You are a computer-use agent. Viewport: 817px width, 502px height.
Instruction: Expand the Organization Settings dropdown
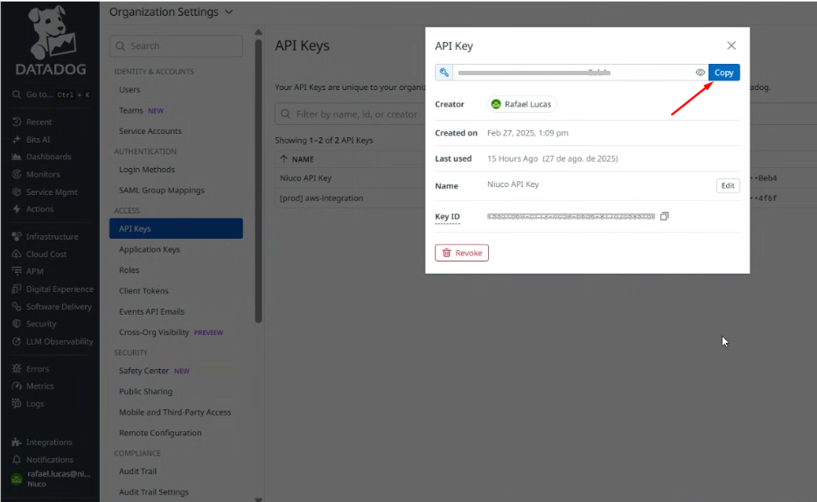point(171,12)
